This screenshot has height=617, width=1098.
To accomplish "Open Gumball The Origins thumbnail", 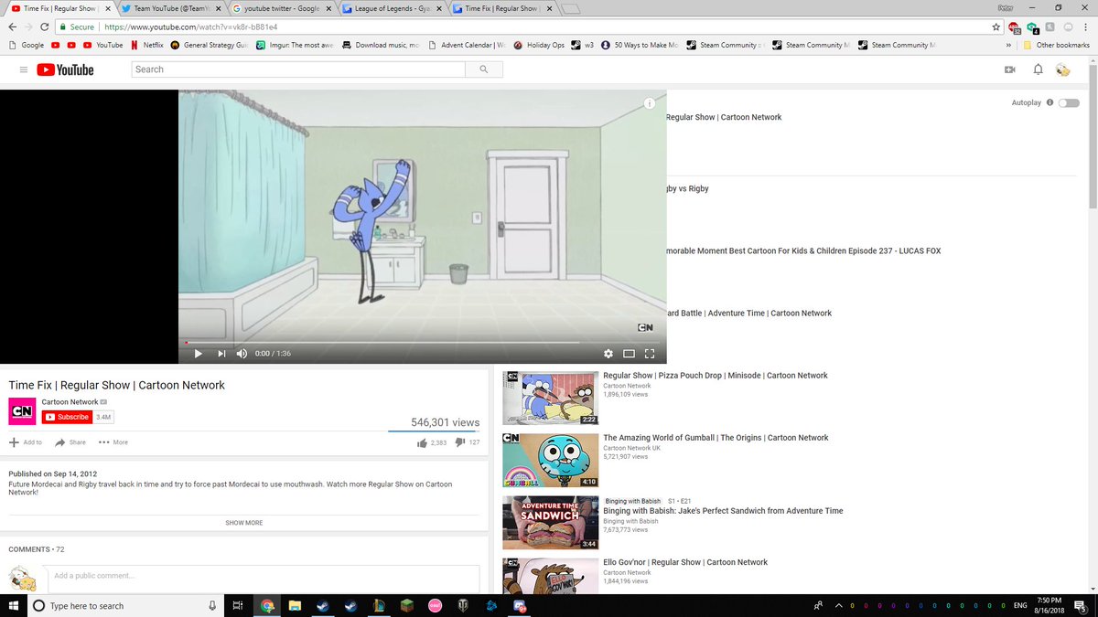I will (x=551, y=459).
